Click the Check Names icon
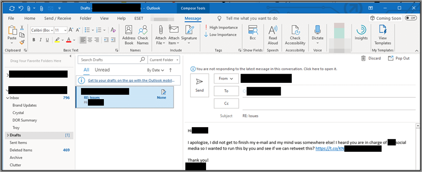Screen dimensions: 422x172 [143, 35]
